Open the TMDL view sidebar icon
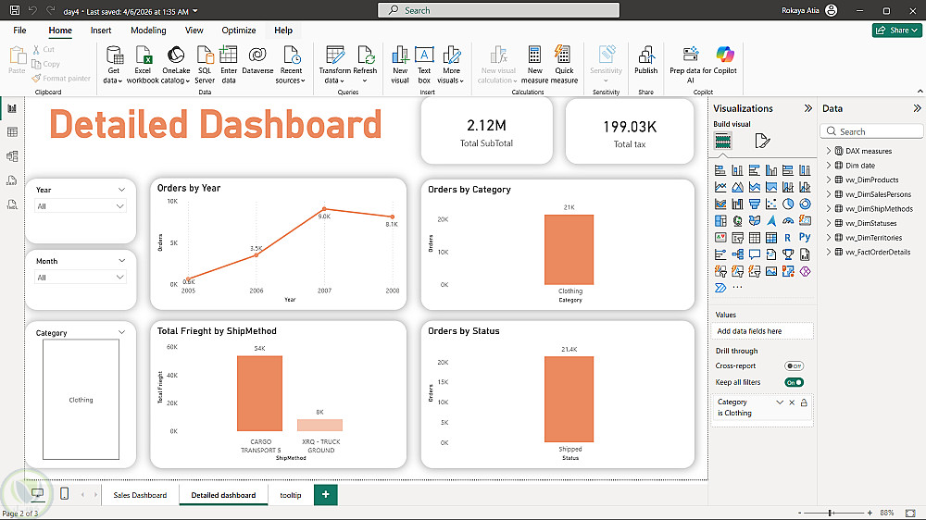Image resolution: width=926 pixels, height=520 pixels. [12, 204]
